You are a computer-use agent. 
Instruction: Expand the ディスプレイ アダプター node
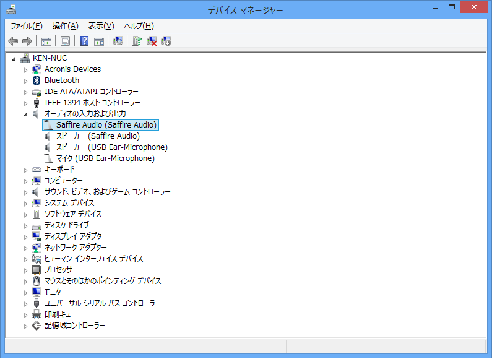(x=26, y=237)
